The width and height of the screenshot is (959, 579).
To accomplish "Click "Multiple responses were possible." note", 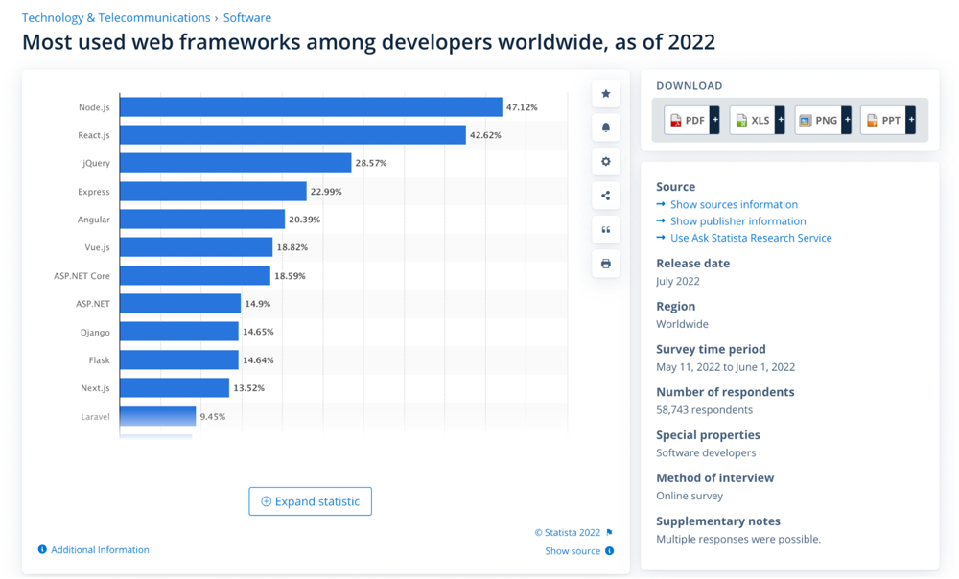I will tap(738, 539).
